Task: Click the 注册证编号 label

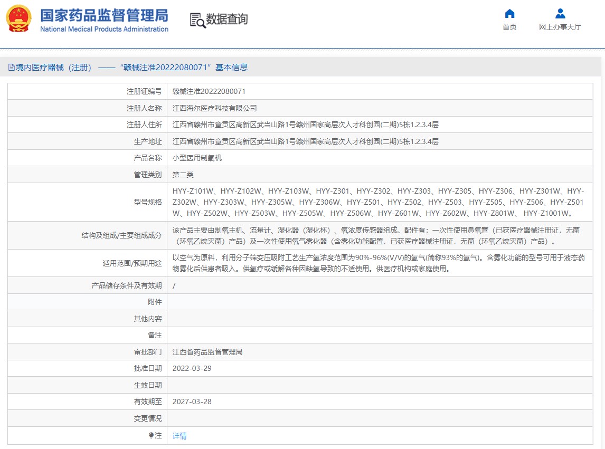Action: point(144,91)
